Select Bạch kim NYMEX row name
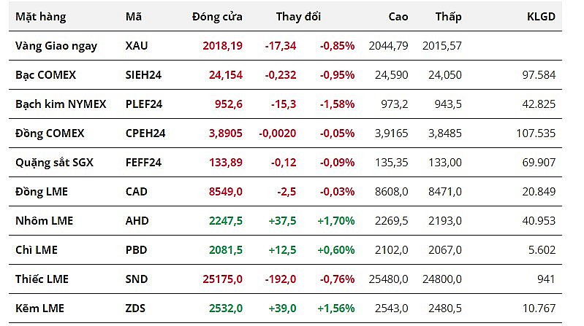The width and height of the screenshot is (584, 326). [x=61, y=104]
